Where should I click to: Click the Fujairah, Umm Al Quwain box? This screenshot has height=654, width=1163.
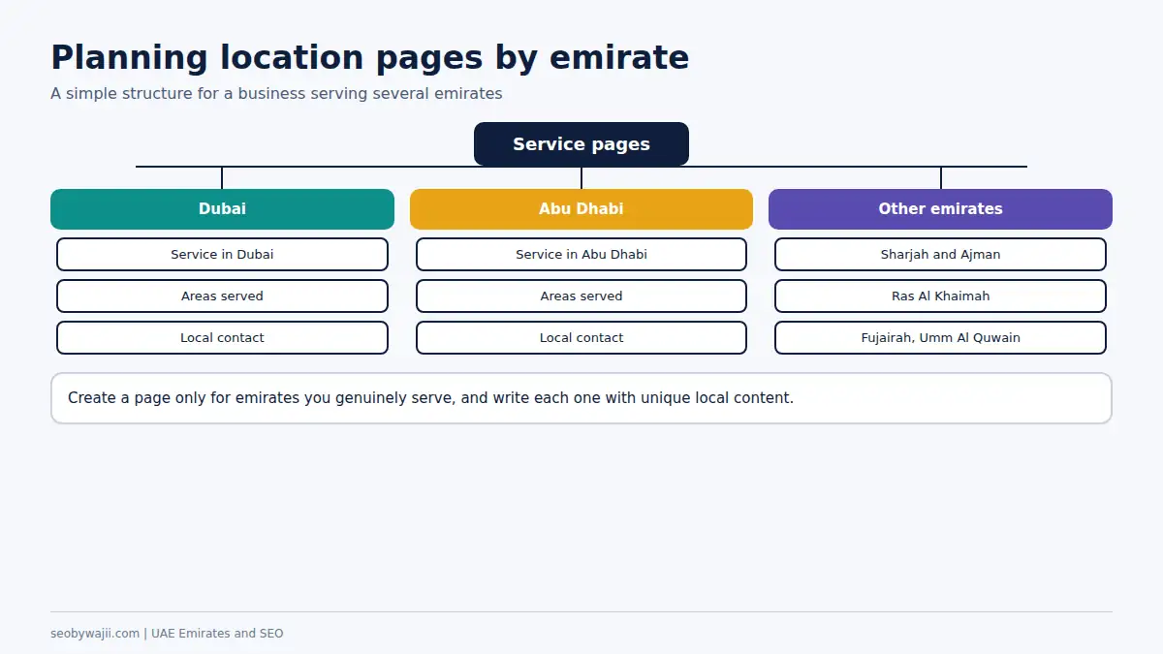tap(940, 338)
